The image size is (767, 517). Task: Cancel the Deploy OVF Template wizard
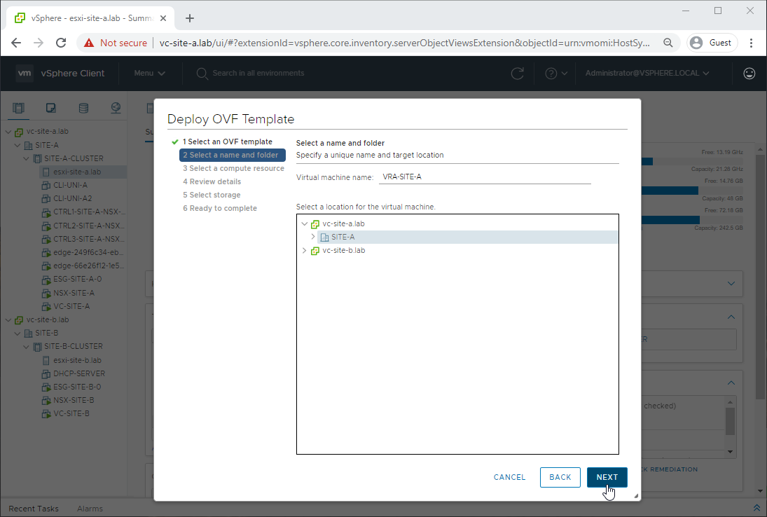509,477
